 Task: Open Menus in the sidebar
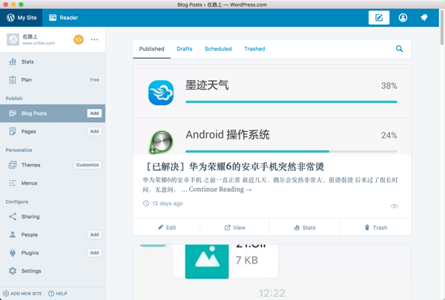53,183
